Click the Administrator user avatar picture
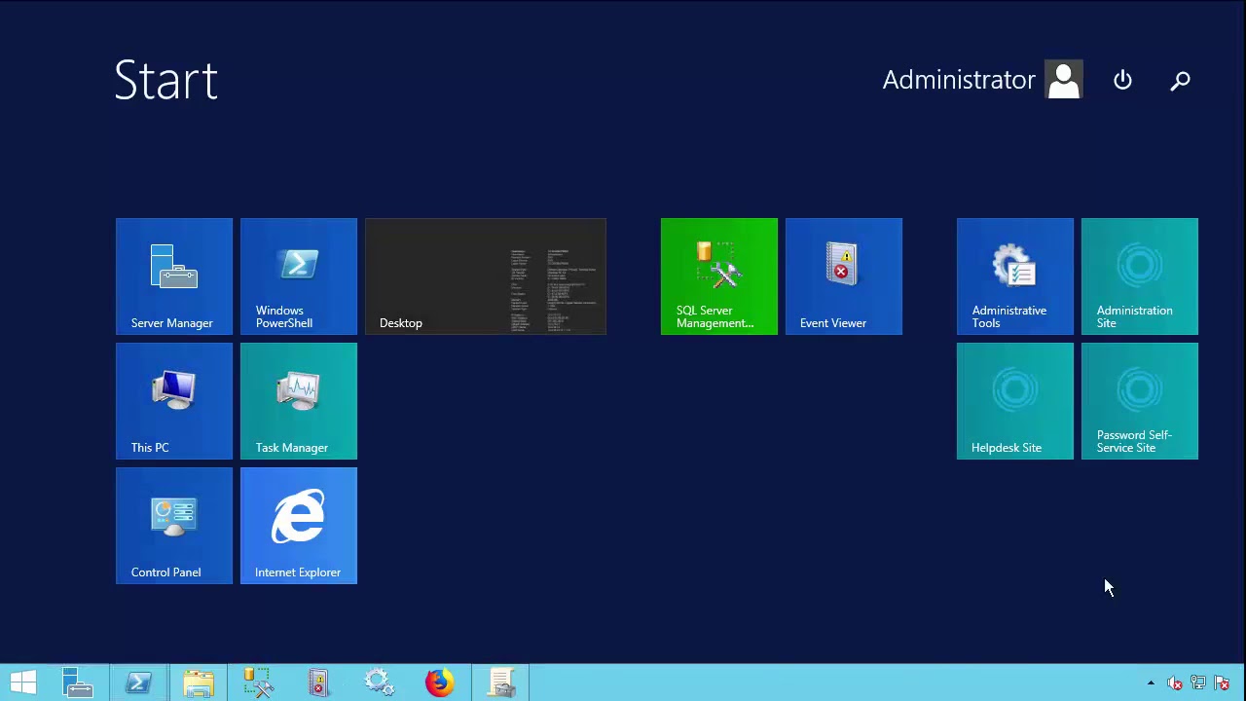Screen dimensions: 1246x701 pos(1064,80)
